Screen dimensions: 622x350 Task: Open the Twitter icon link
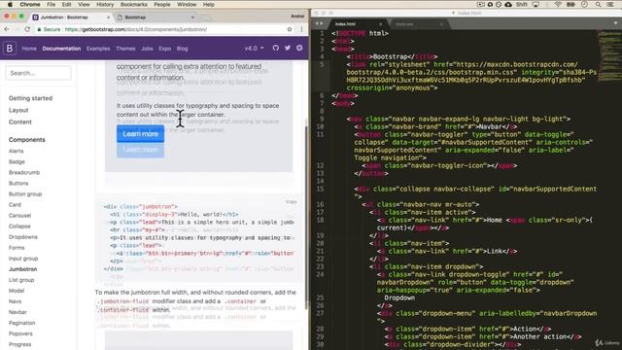tap(288, 48)
